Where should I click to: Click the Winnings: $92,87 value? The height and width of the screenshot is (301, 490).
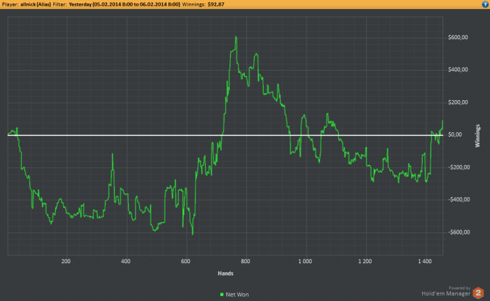[216, 4]
